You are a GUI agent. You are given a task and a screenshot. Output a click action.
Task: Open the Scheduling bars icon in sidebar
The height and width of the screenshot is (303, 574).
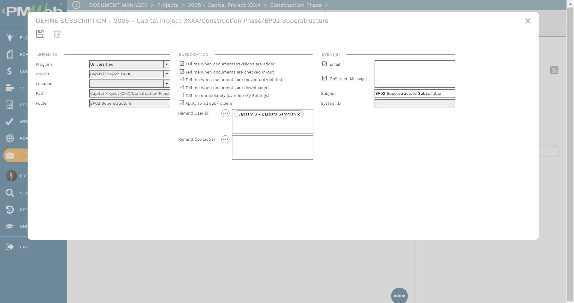click(10, 88)
